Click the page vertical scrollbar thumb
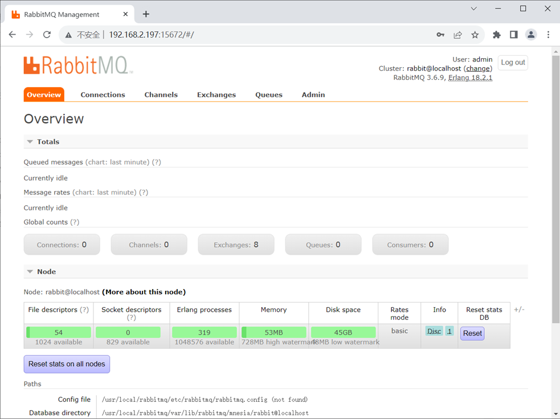This screenshot has height=419, width=560. 555,189
